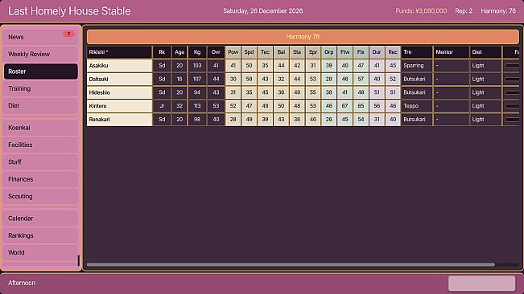This screenshot has height=294, width=524.
Task: Click Kiriteru's fatigue progress bar
Action: (512, 106)
